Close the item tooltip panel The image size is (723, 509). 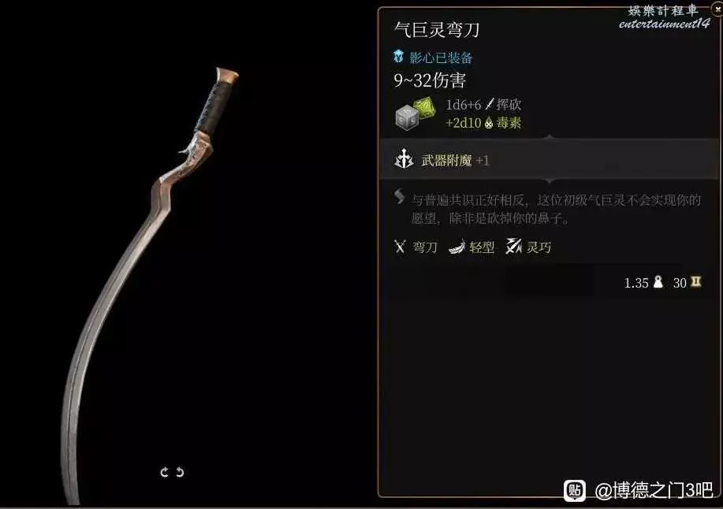(x=718, y=9)
